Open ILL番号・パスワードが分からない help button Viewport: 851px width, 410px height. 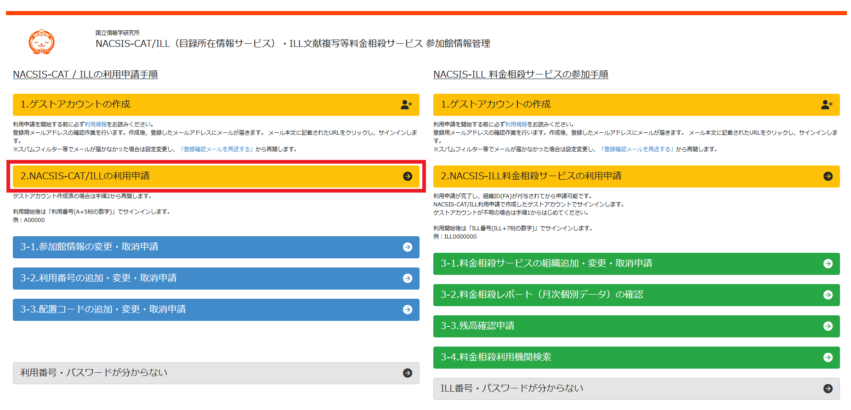tap(636, 389)
